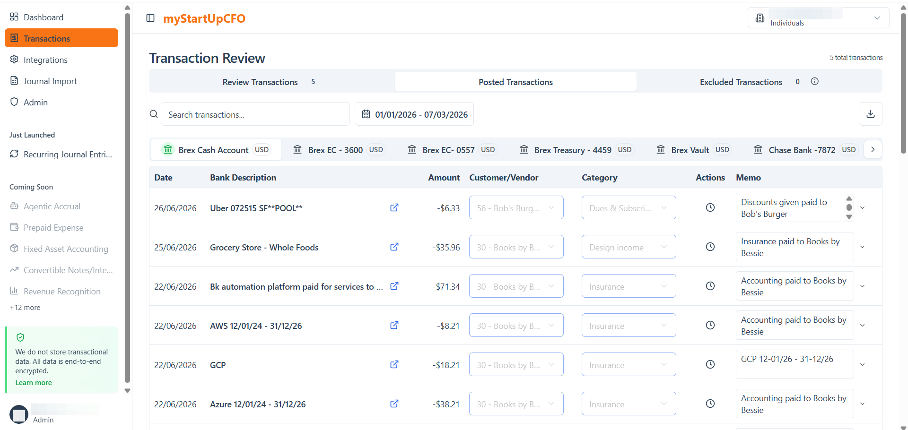Click the search magnifier icon
The width and height of the screenshot is (908, 430).
pyautogui.click(x=154, y=114)
